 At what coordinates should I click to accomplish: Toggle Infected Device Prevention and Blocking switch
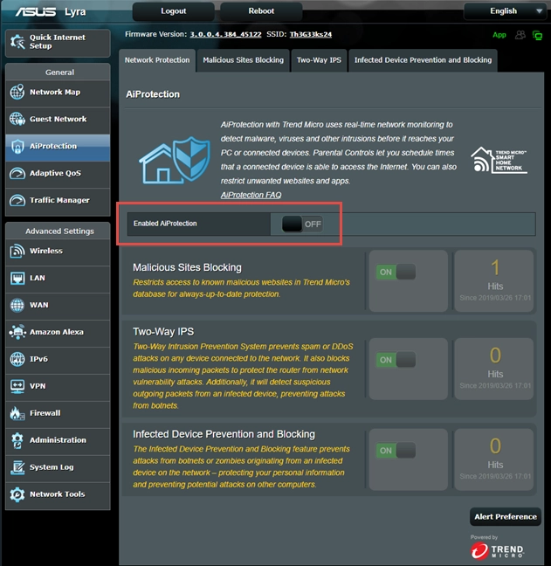tap(396, 451)
